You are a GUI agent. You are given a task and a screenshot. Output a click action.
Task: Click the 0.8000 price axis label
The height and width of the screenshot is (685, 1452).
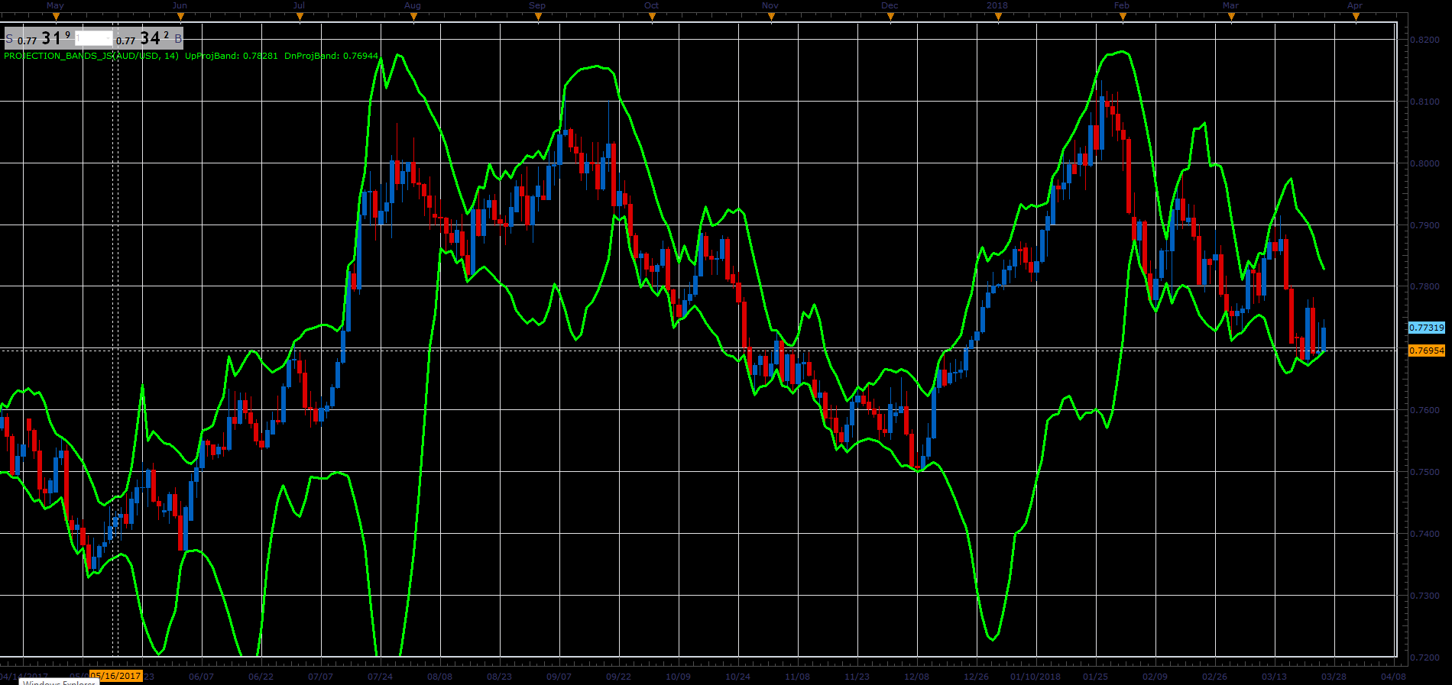[1424, 163]
